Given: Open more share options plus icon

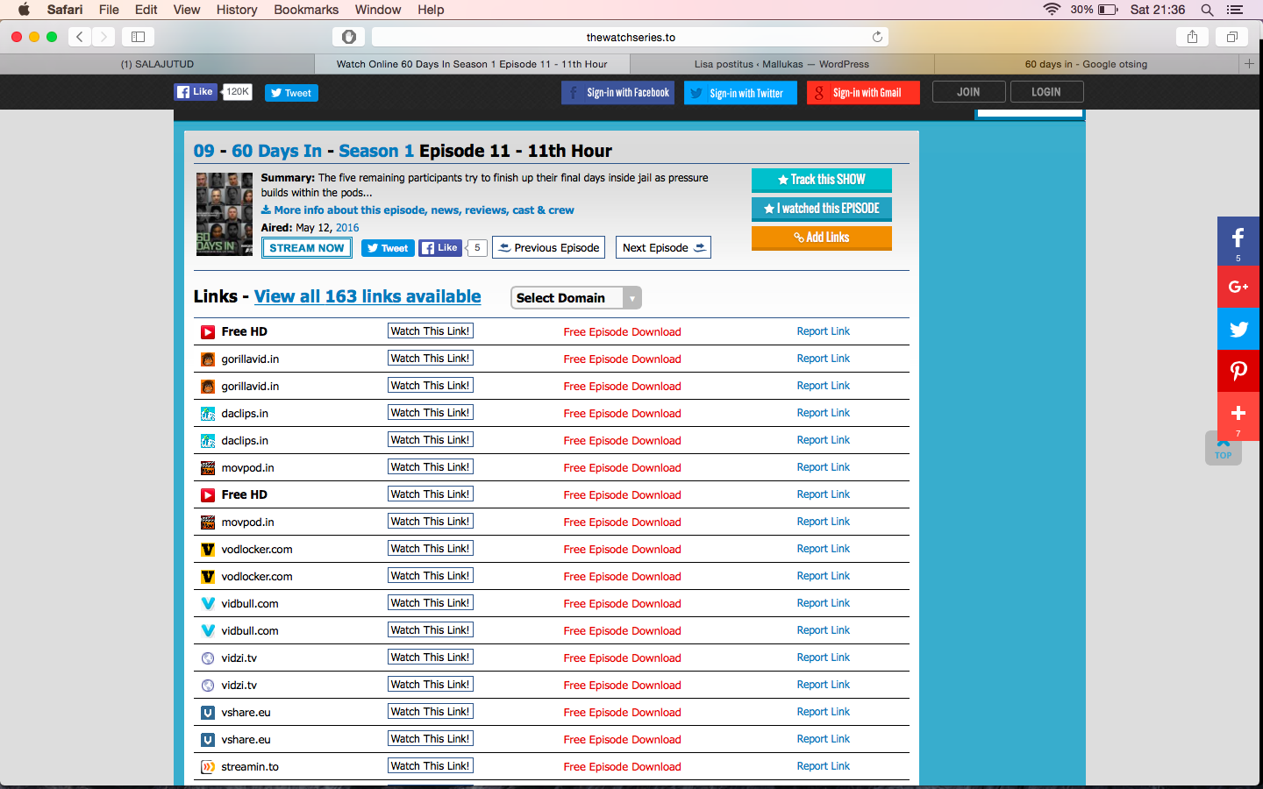Looking at the screenshot, I should (x=1238, y=416).
